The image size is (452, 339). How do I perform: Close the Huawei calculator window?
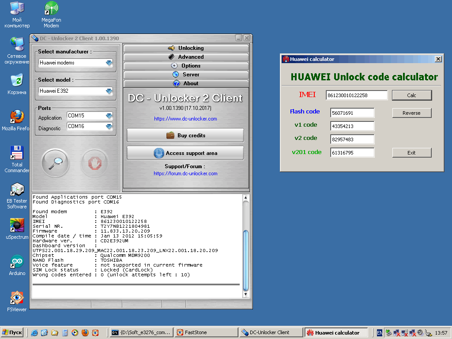(438, 59)
